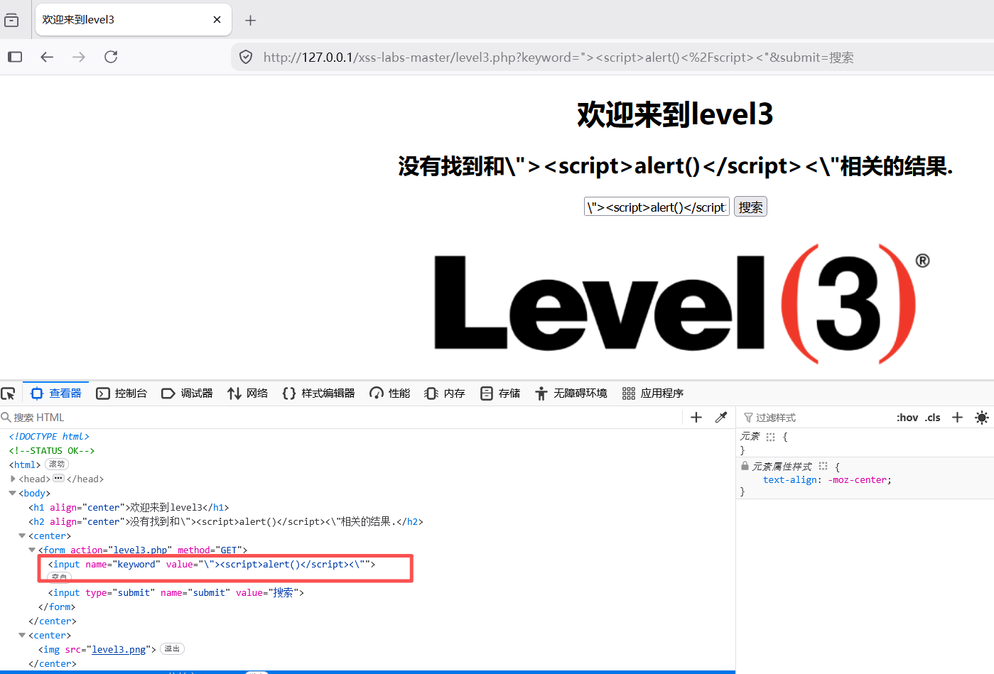The height and width of the screenshot is (674, 994).
Task: Add a new node with plus icon
Action: [696, 418]
